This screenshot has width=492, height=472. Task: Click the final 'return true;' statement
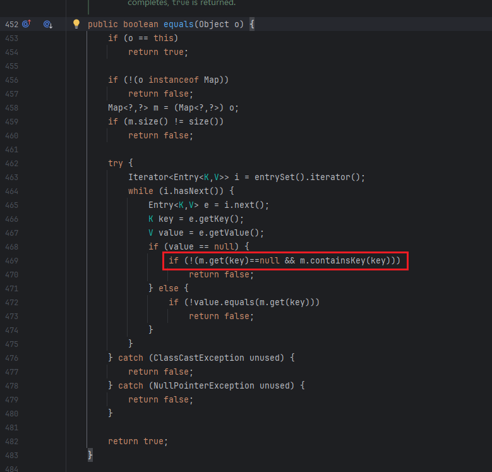pos(138,441)
